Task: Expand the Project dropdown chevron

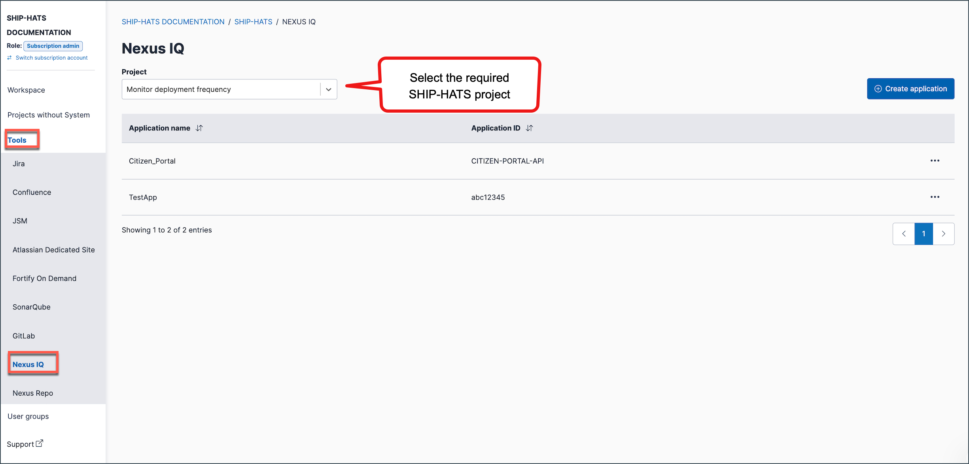Action: click(328, 89)
